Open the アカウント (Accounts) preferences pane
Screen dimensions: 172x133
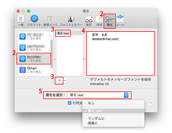[x=34, y=21]
